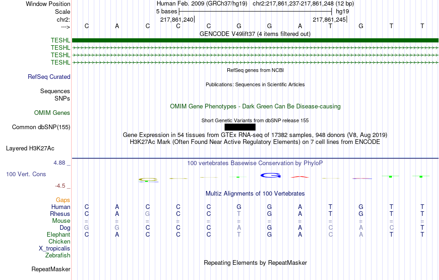Screen dimensions: 439x280
Task: Open the RefSeq Curated track label
Action: pyautogui.click(x=49, y=77)
